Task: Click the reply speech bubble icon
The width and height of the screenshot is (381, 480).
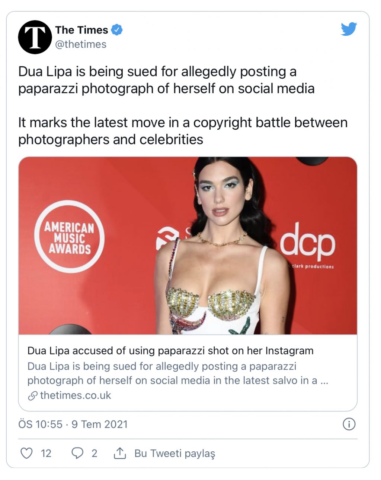Action: pyautogui.click(x=77, y=453)
